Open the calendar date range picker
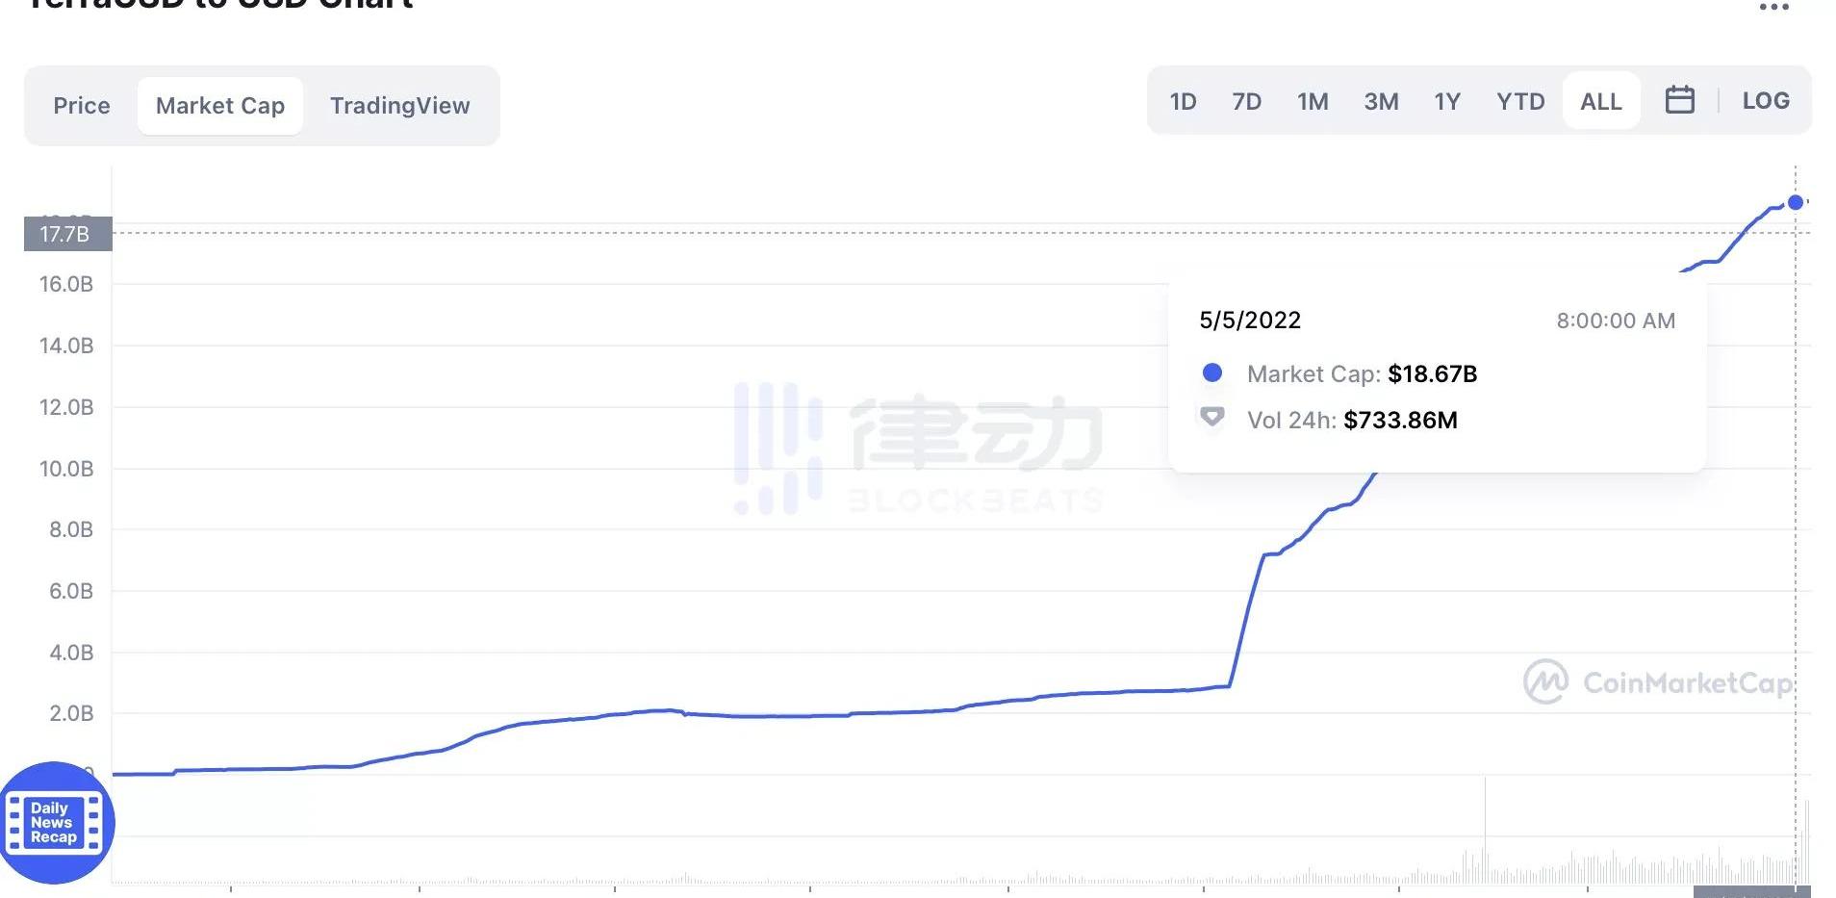Image resolution: width=1836 pixels, height=898 pixels. [1679, 100]
